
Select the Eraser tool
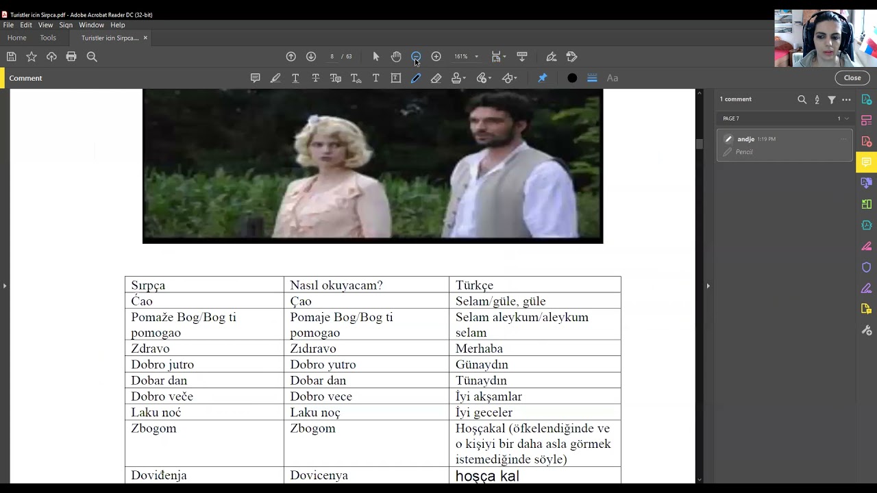point(436,78)
